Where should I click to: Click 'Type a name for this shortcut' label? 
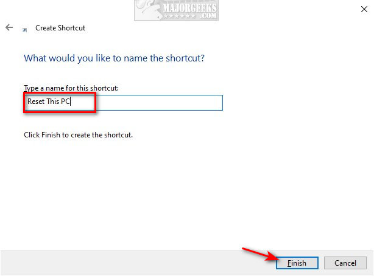pyautogui.click(x=71, y=88)
